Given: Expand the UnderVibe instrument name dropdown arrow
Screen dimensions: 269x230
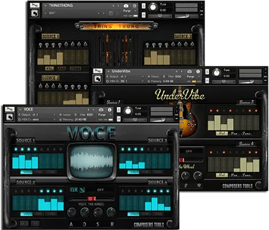Looking at the screenshot, I should [109, 71].
